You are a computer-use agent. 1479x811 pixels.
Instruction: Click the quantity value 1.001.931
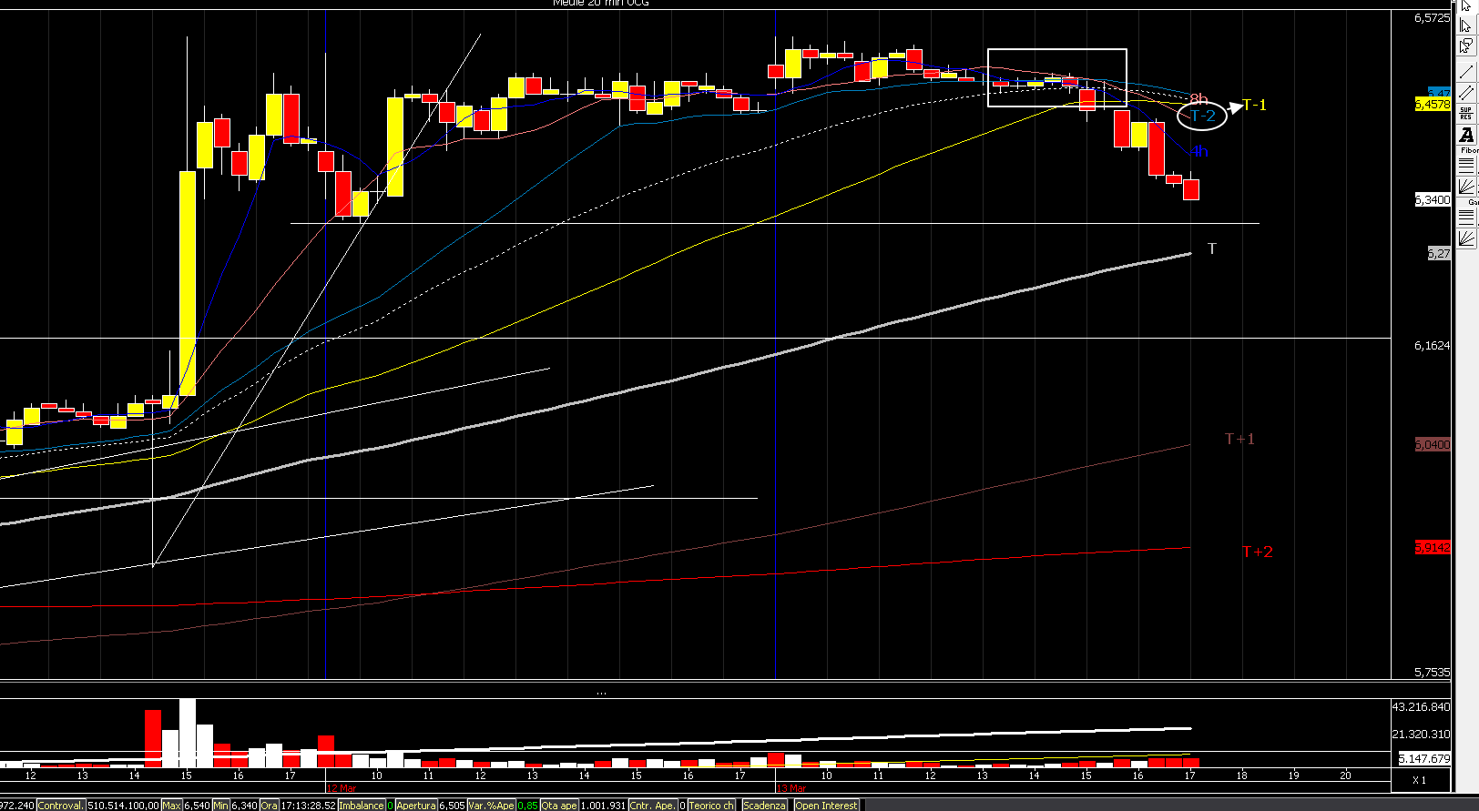click(x=604, y=806)
